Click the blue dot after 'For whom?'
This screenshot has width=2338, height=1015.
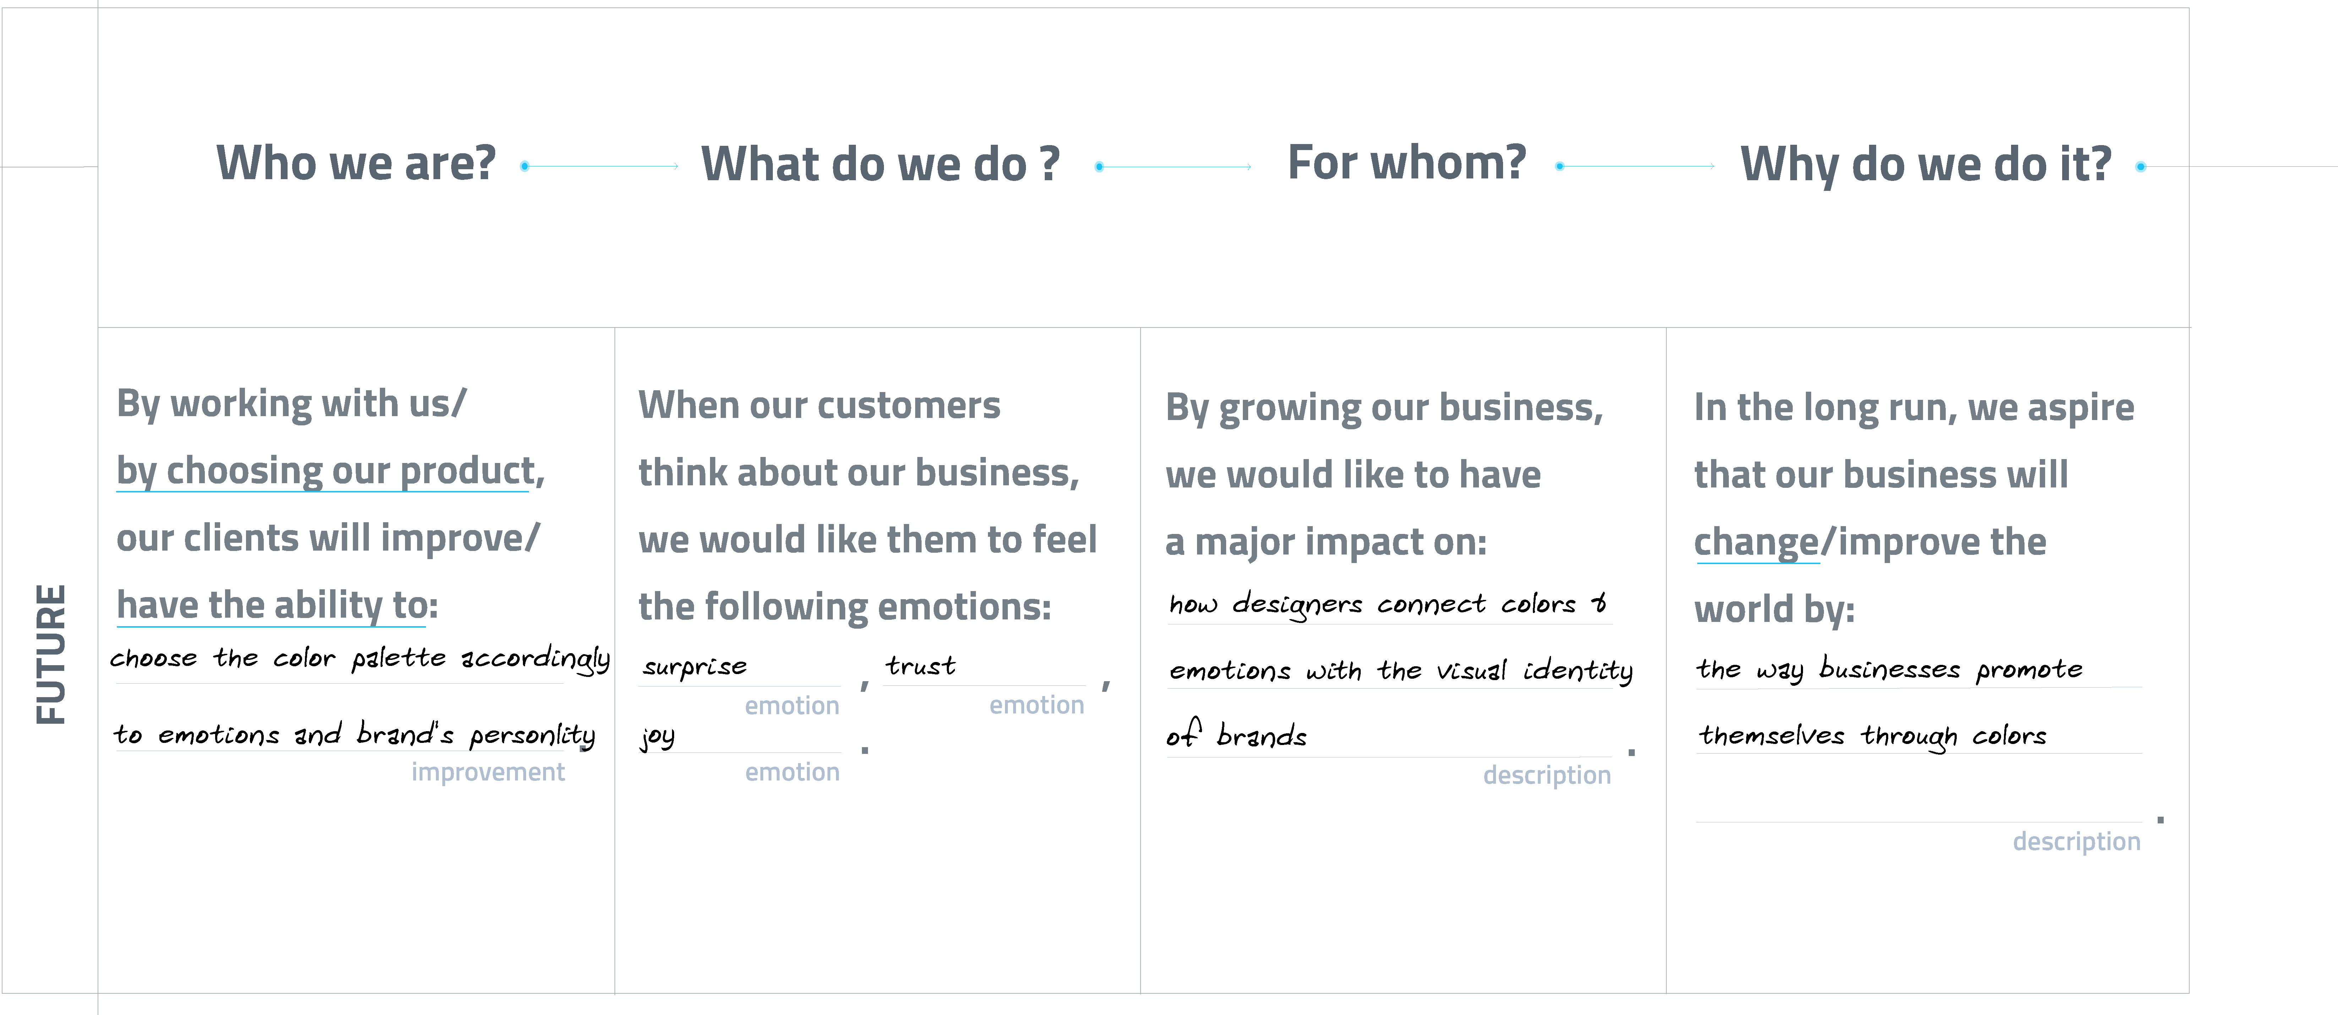click(1559, 166)
